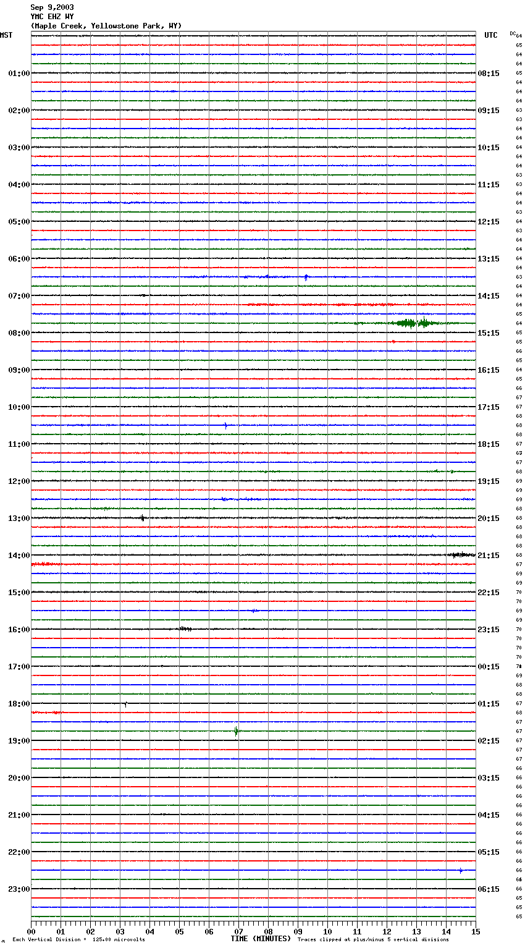The width and height of the screenshot is (525, 948).
Task: Click the '04:15' UTC time label
Action: coord(489,815)
